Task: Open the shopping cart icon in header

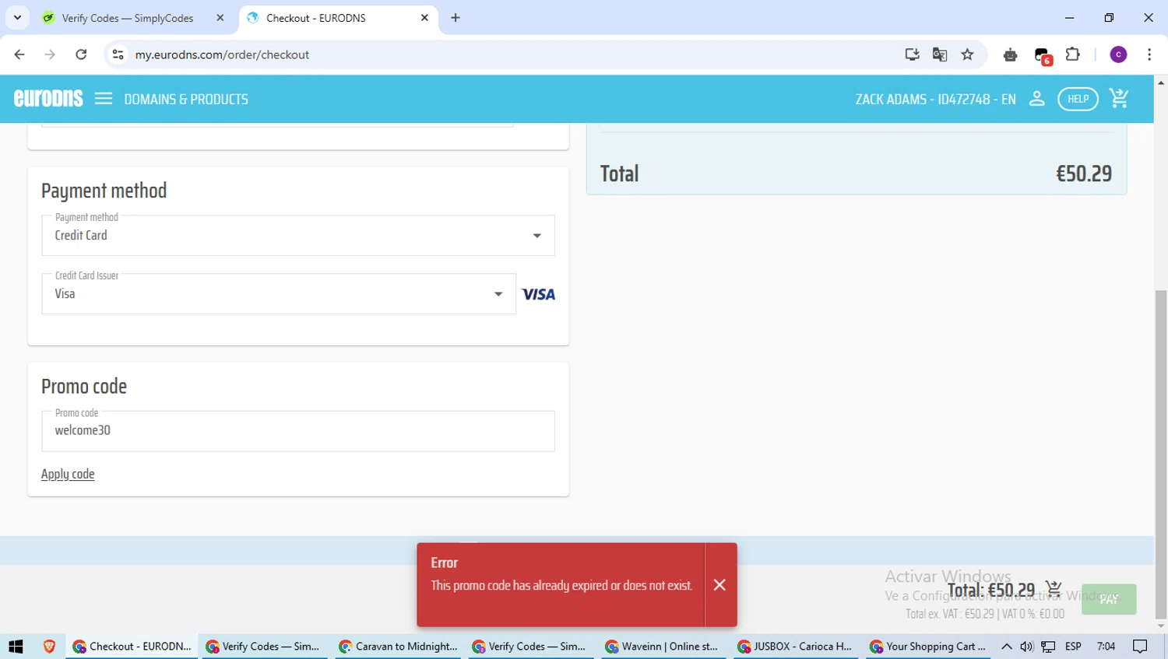Action: pos(1119,99)
